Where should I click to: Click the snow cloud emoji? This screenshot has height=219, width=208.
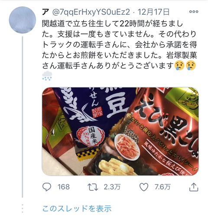coord(47,76)
